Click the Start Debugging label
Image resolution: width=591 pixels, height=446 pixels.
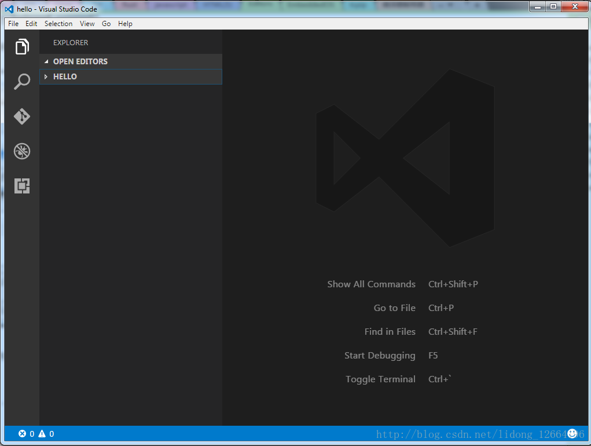click(380, 356)
